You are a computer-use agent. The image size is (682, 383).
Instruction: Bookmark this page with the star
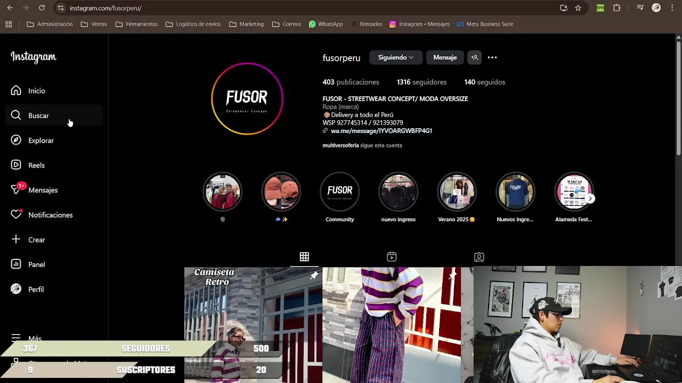click(x=578, y=8)
